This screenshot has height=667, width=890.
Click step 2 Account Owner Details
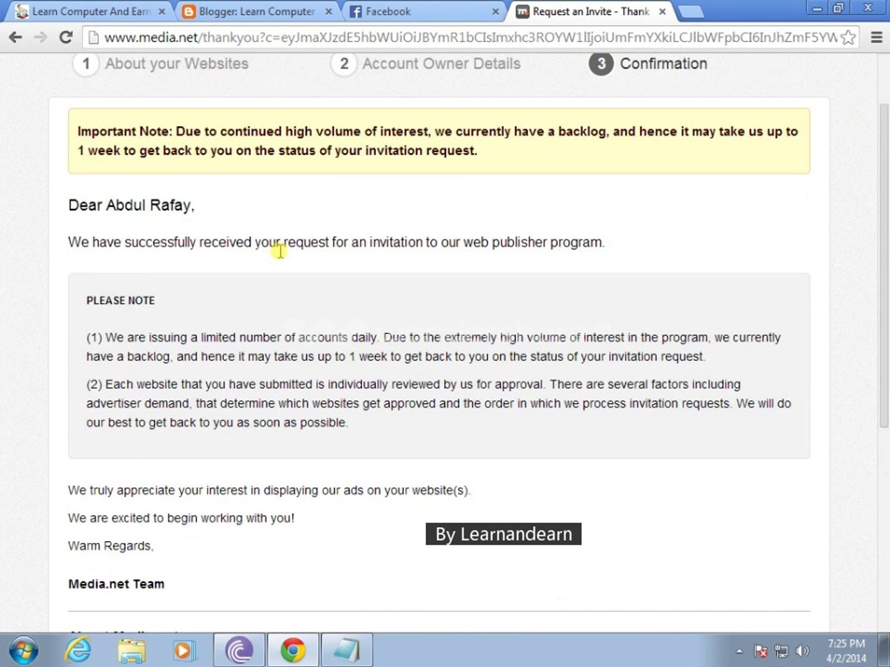426,64
